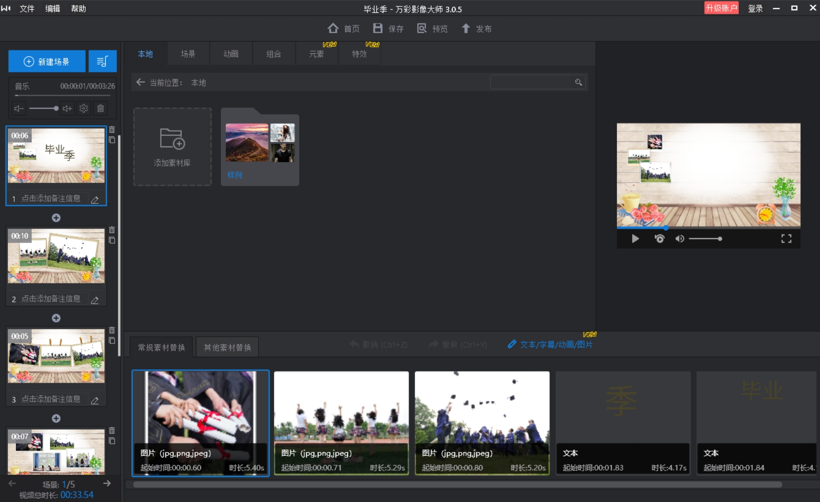Add a material library 添加素材库
The height and width of the screenshot is (502, 820).
[x=172, y=147]
